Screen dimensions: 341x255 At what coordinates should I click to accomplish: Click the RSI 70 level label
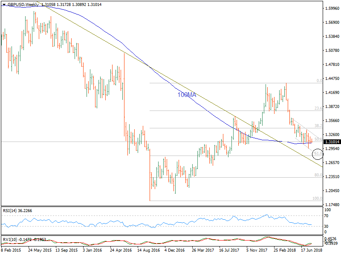coord(326,216)
